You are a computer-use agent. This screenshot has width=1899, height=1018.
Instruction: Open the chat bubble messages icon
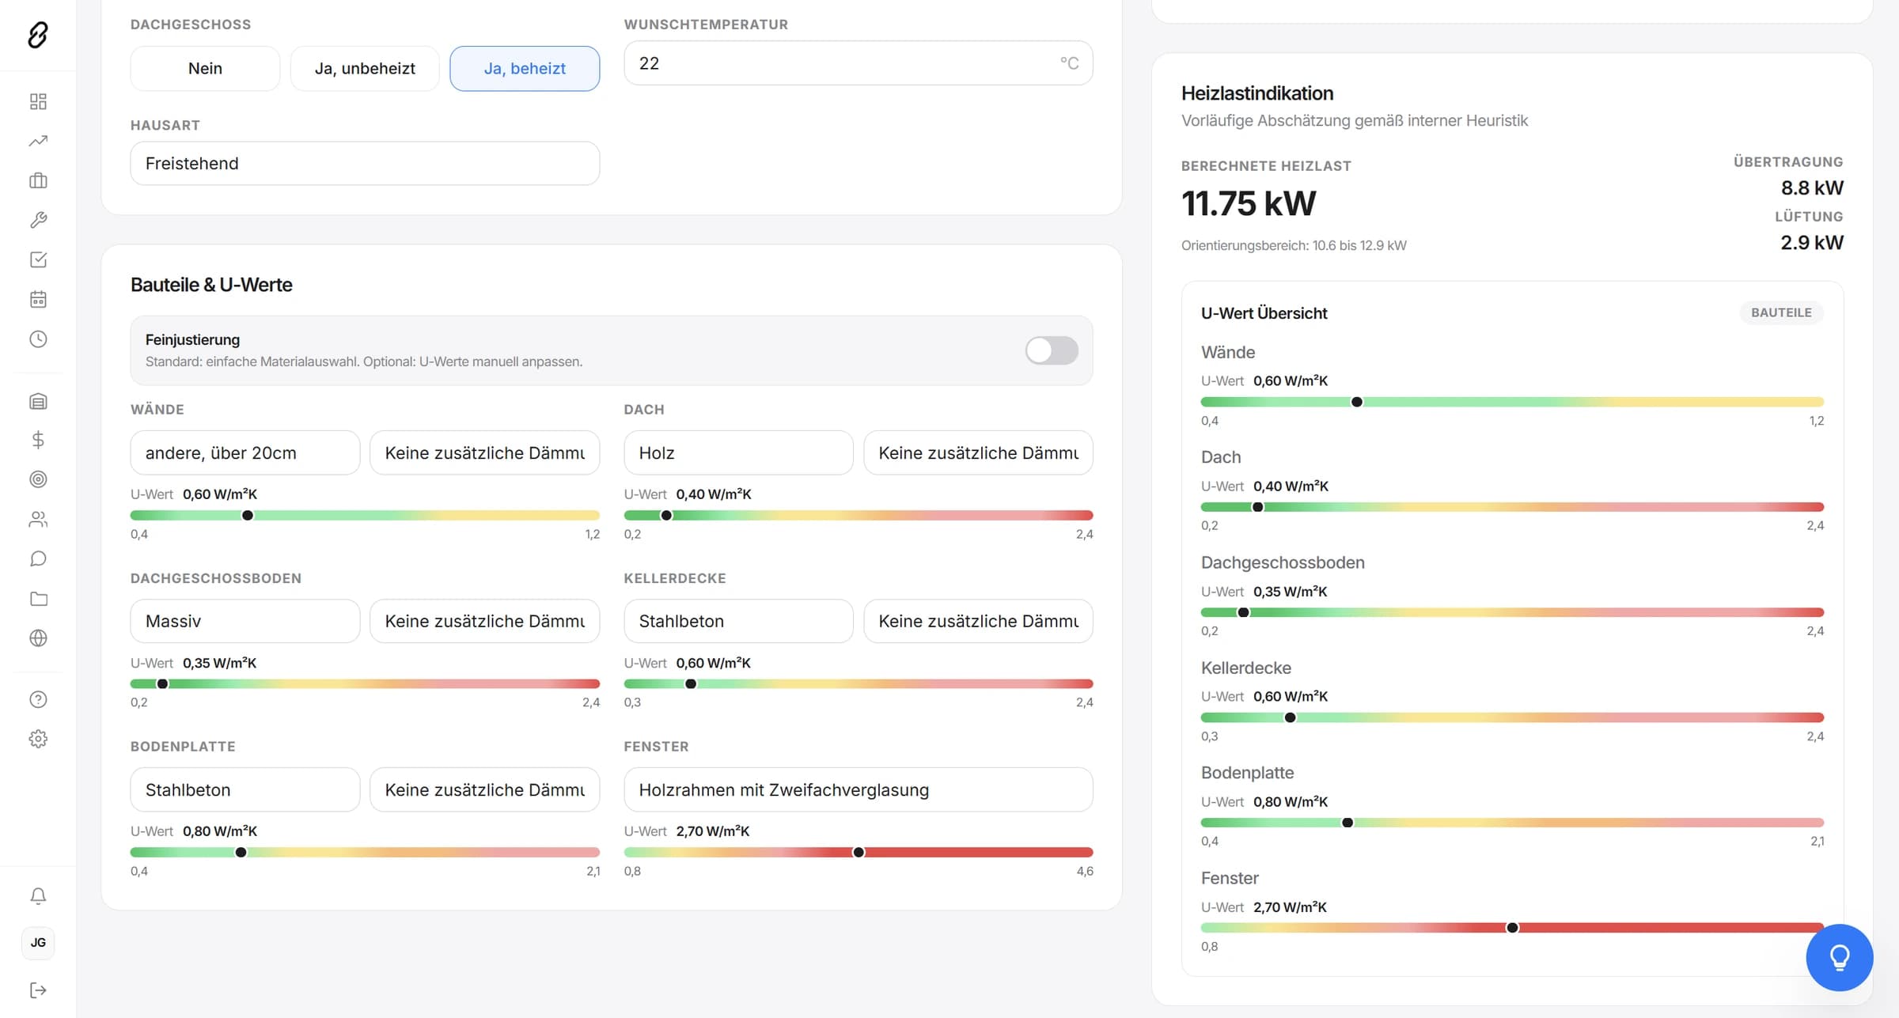(38, 558)
